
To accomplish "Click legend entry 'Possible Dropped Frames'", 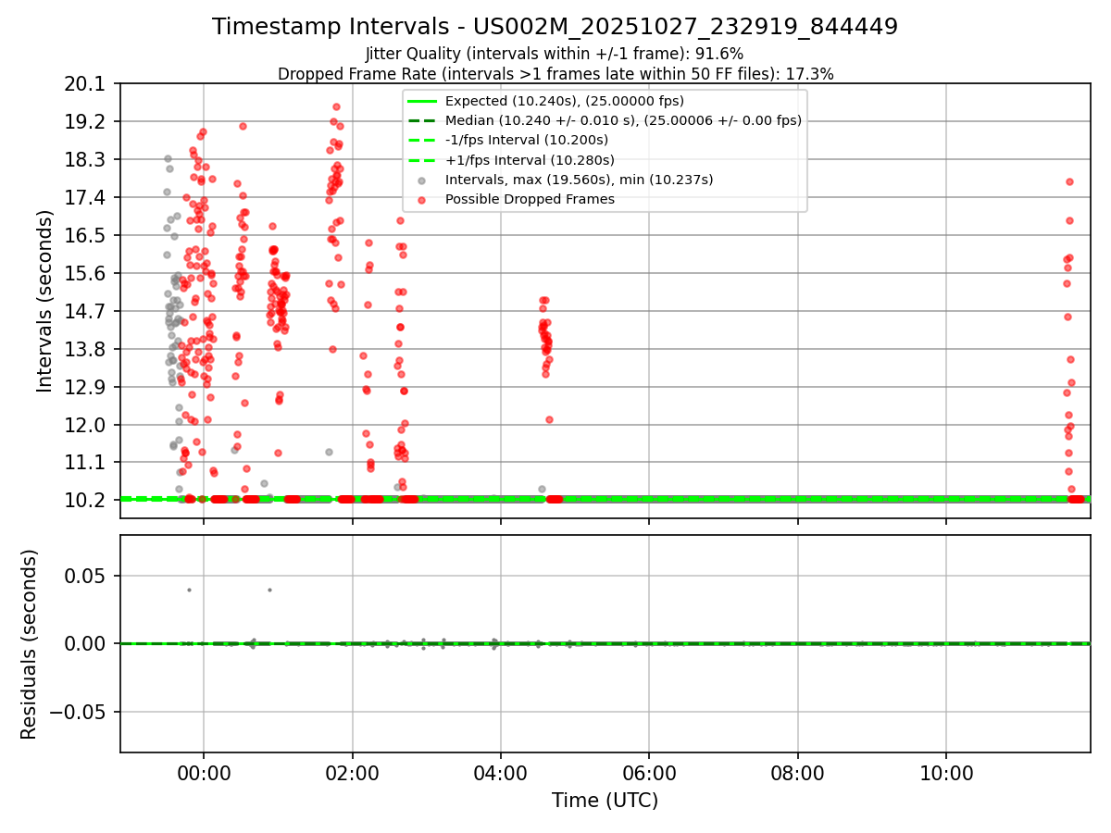I will click(530, 199).
